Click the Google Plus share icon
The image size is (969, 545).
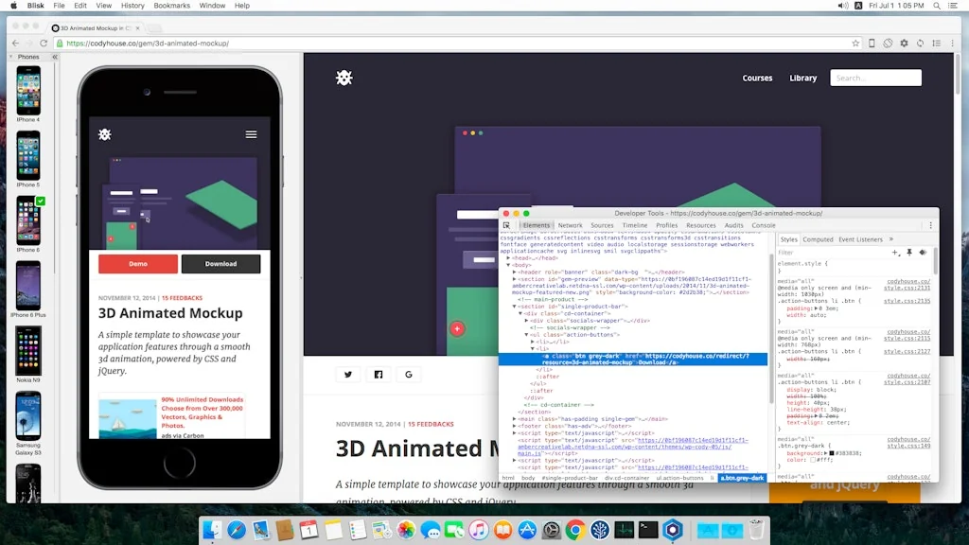(x=408, y=374)
